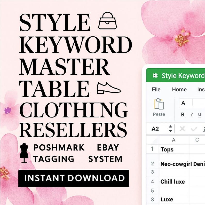Viewport: 205px width, 205px height.
Task: Click the Styie Keyword title text
Action: [183, 76]
